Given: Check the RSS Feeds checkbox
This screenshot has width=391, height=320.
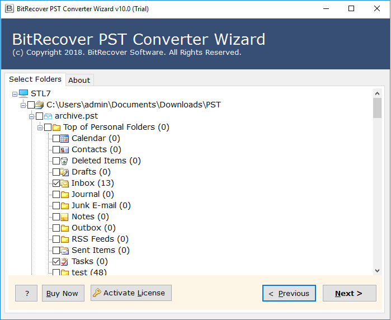Looking at the screenshot, I should click(56, 239).
